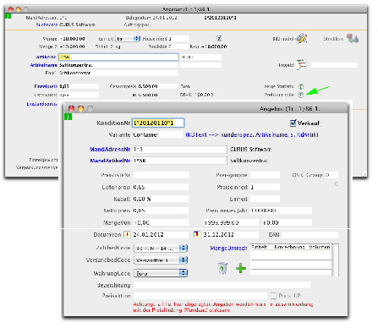The image size is (378, 328).
Task: Open the Preiskontrolle icon in back window
Action: 301,95
